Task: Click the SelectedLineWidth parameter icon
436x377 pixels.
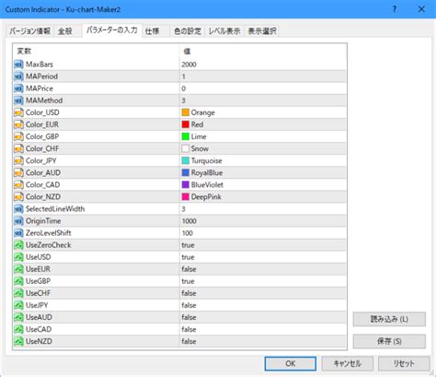Action: pos(18,209)
